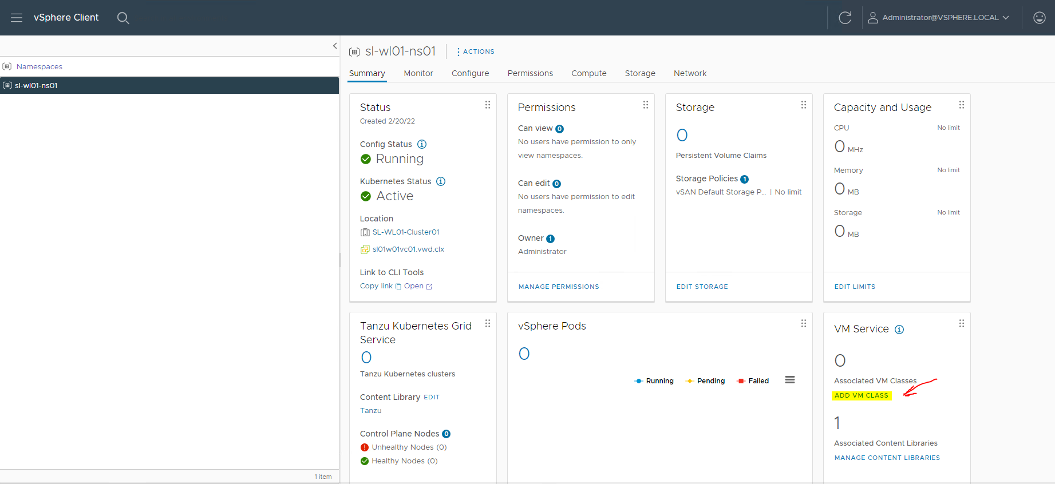1055x484 pixels.
Task: Click the Persistent Volume Claims count
Action: coord(682,136)
